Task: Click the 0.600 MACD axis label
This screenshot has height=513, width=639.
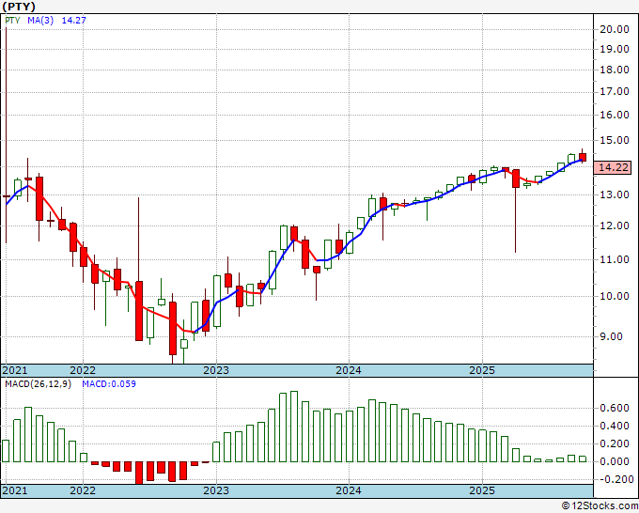Action: point(615,409)
